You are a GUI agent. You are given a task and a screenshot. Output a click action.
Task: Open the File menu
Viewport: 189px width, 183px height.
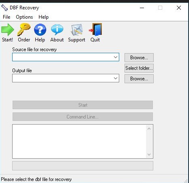[x=6, y=17]
